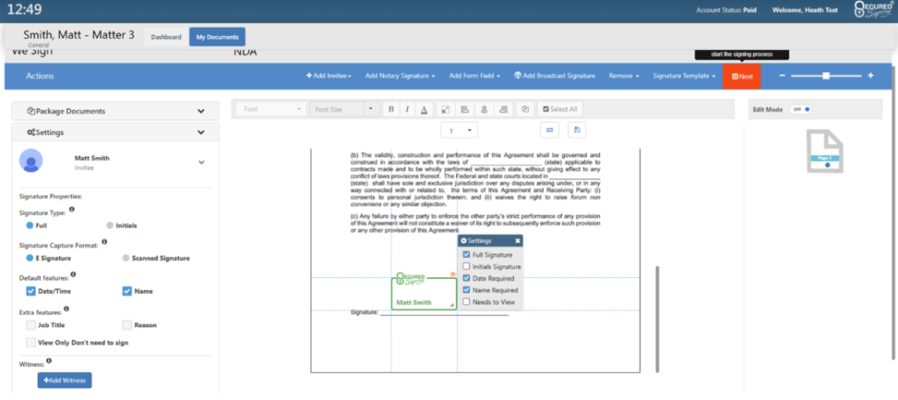The height and width of the screenshot is (400, 898).
Task: Uncheck the Date/Time default feature
Action: tap(31, 291)
